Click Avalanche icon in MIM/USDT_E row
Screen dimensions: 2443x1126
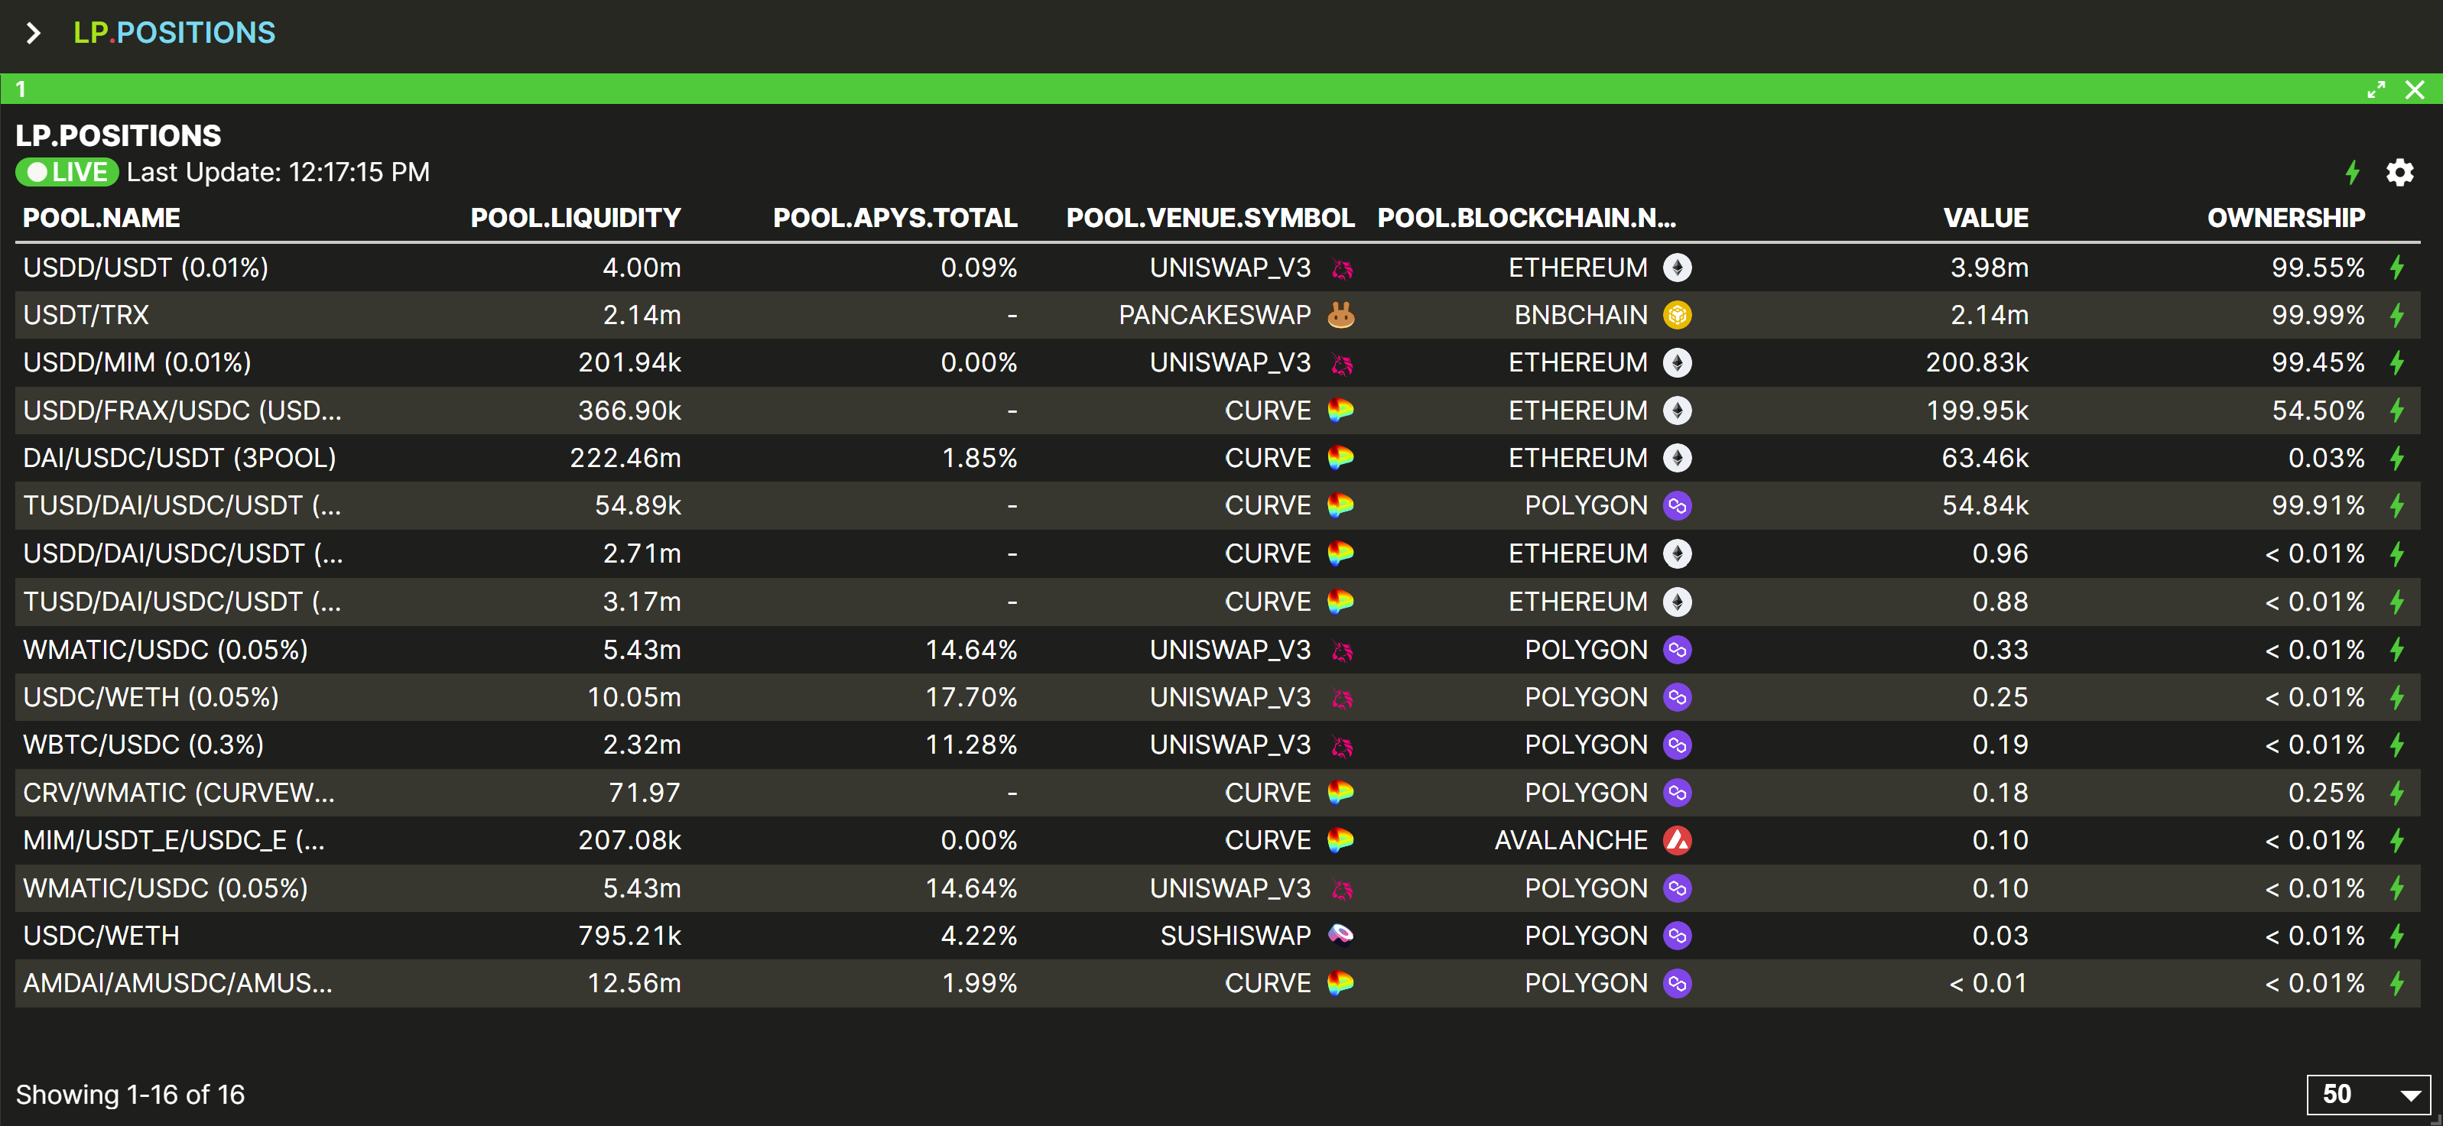coord(1677,840)
